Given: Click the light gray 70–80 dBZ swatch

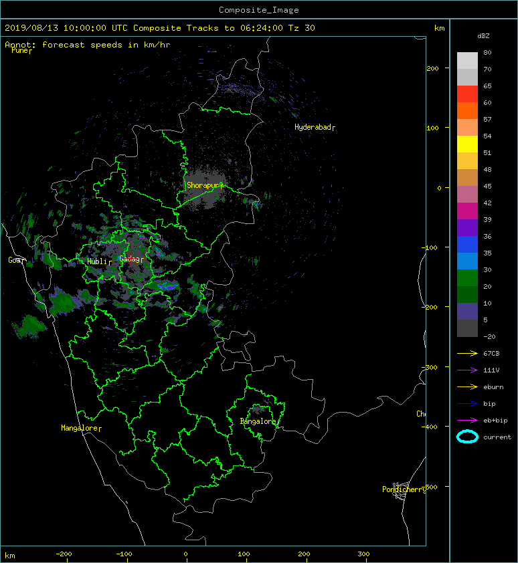Looking at the screenshot, I should tap(467, 60).
